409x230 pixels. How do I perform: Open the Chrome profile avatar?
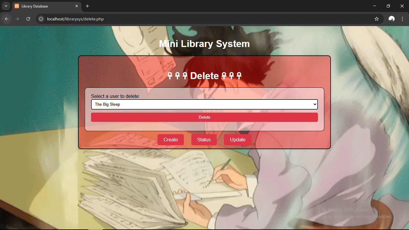coord(391,19)
